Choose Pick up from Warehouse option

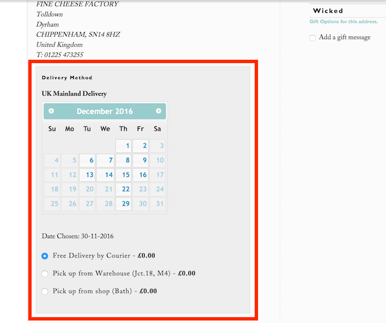pos(44,273)
